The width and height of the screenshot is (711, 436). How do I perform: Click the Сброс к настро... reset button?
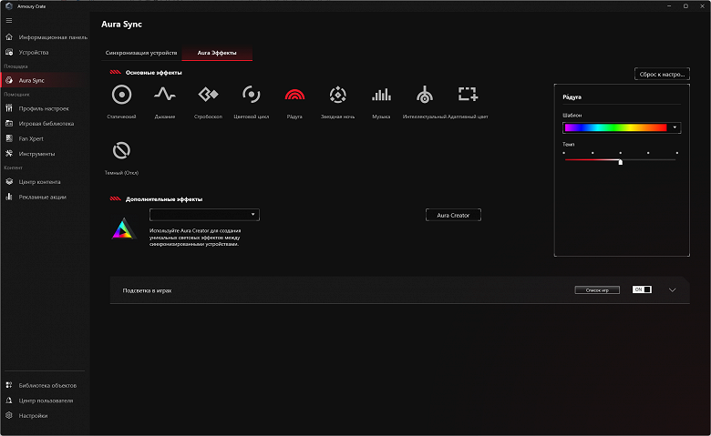coord(662,74)
